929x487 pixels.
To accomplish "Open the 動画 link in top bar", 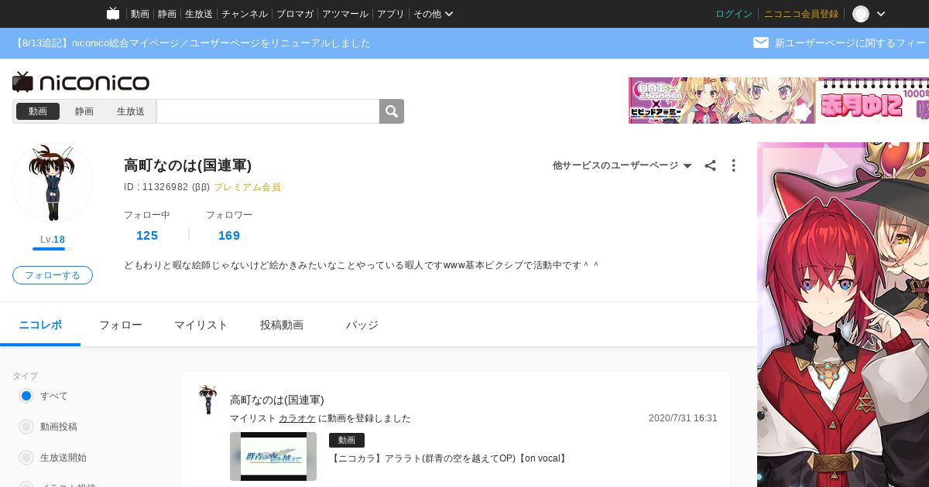I will [139, 14].
